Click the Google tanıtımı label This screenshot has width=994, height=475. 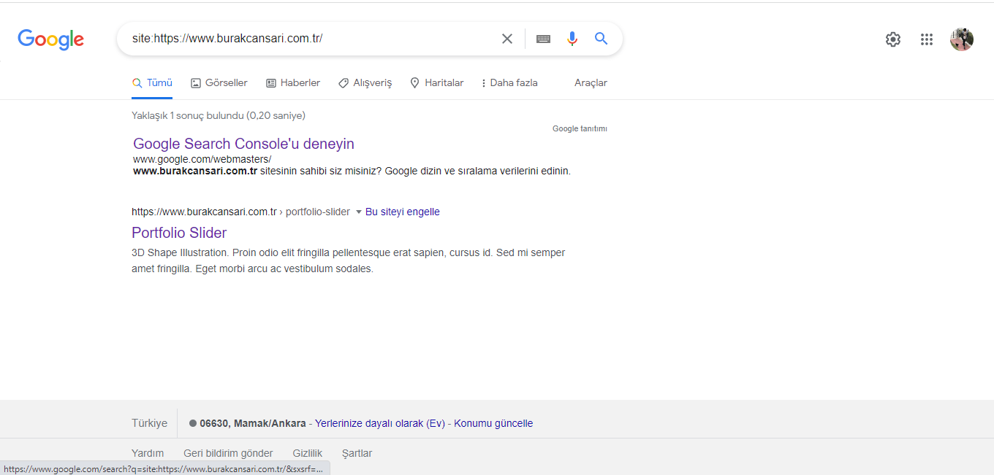580,129
